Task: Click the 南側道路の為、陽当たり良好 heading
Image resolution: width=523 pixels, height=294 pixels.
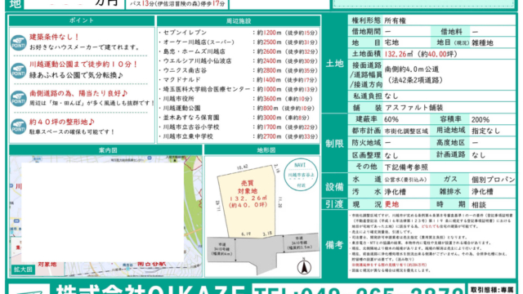Action: pyautogui.click(x=78, y=93)
